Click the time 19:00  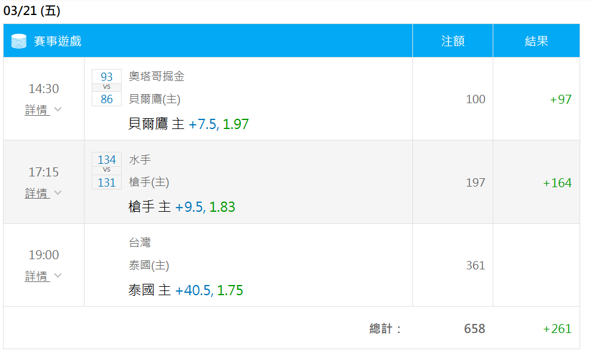click(44, 255)
